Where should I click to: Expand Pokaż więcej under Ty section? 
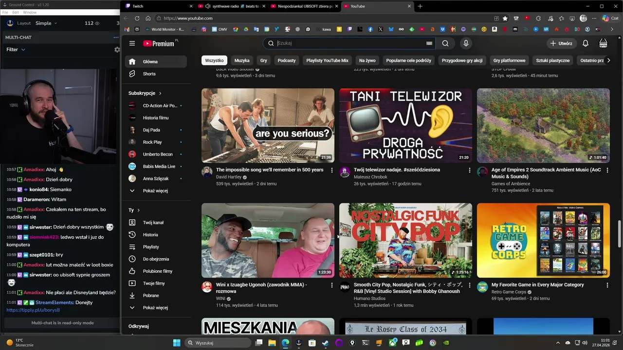[x=155, y=308]
